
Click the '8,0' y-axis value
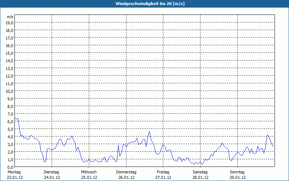(10, 106)
